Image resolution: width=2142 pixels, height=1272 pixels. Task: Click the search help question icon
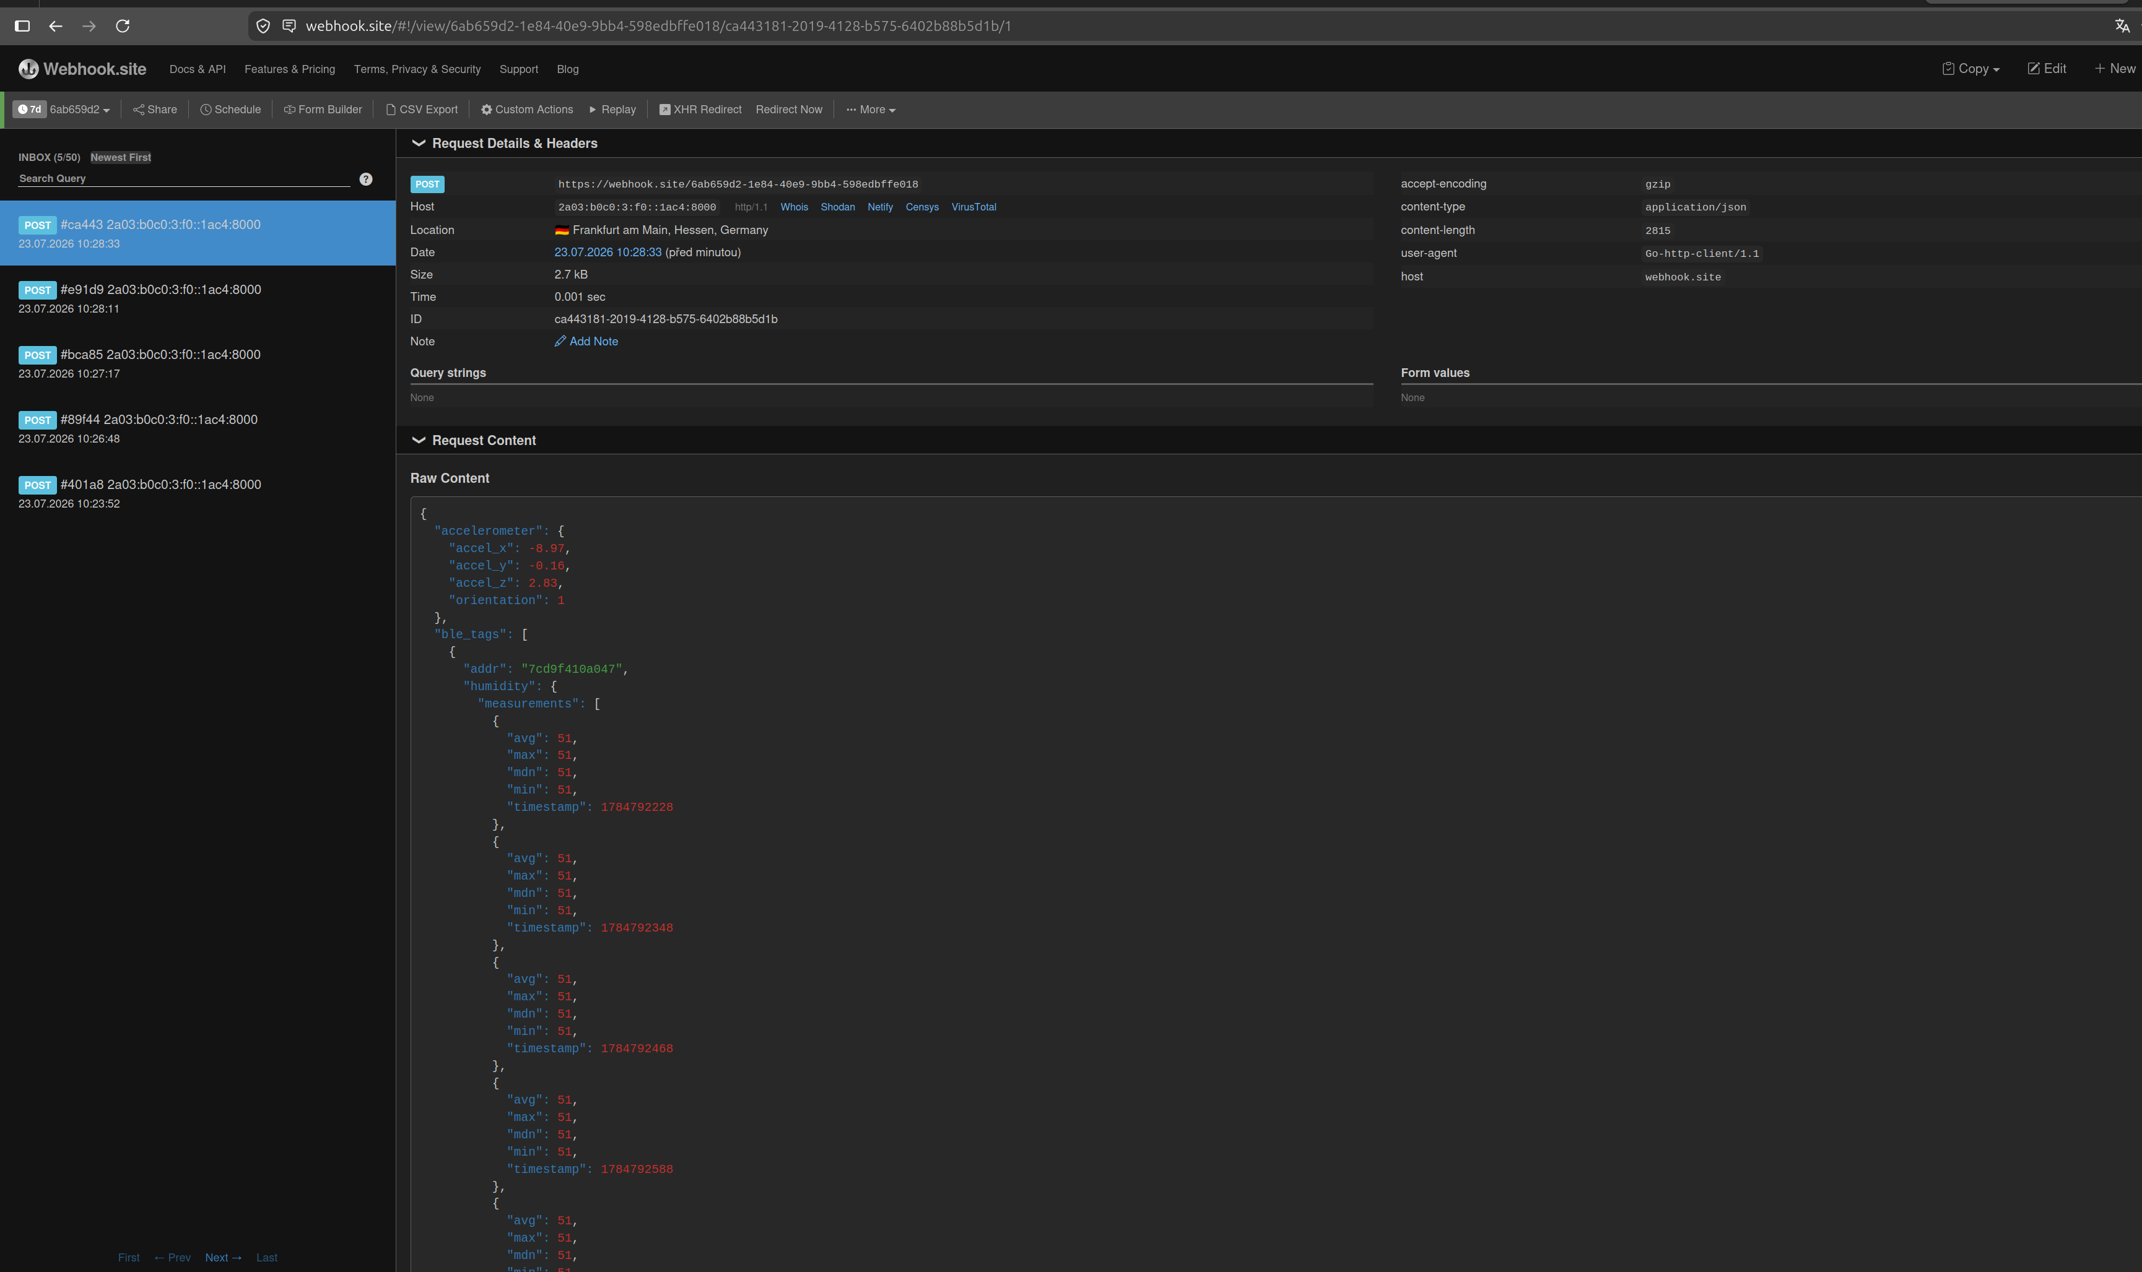point(366,179)
